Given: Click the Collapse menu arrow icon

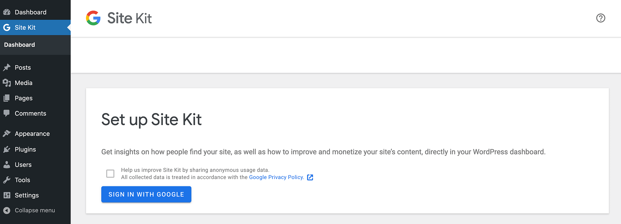Looking at the screenshot, I should coord(7,210).
